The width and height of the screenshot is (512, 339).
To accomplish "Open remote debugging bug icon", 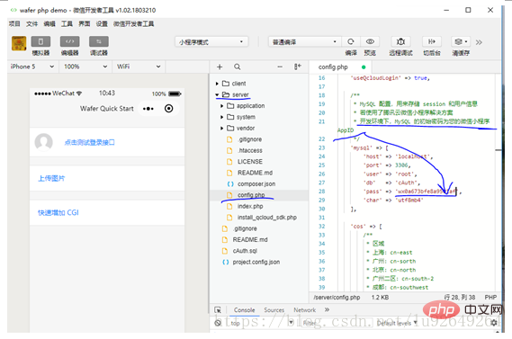I will [x=400, y=41].
